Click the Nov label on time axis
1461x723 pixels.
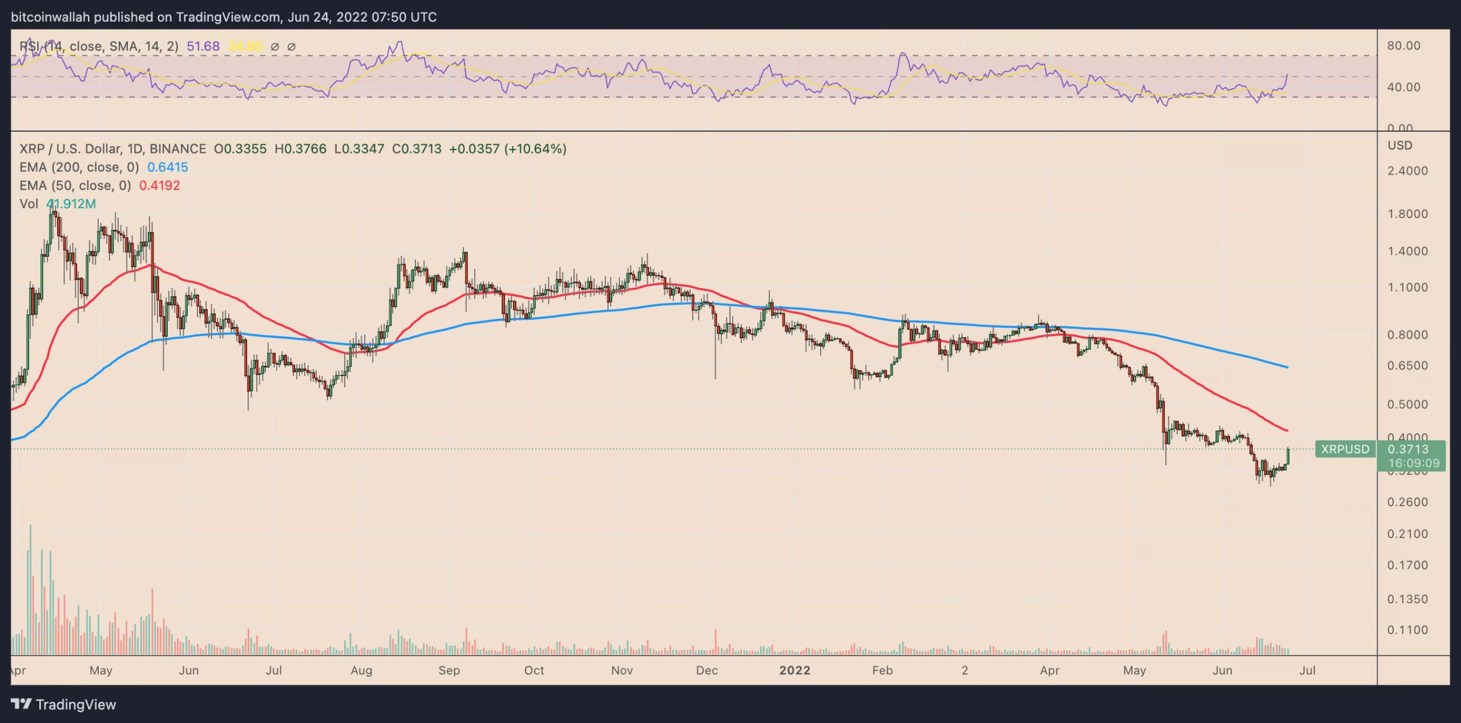pos(622,671)
